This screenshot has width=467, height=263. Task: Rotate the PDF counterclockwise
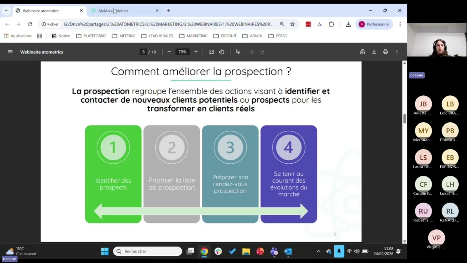pos(221,52)
